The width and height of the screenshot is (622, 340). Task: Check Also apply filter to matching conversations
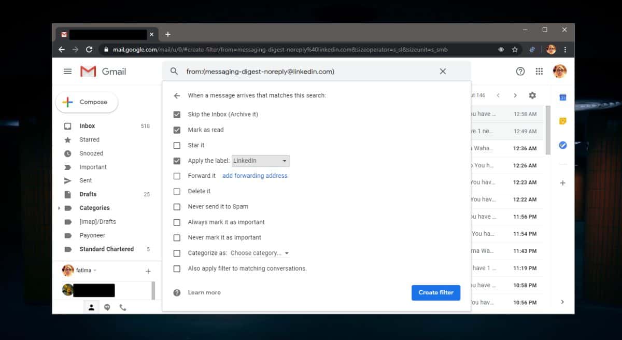click(177, 268)
